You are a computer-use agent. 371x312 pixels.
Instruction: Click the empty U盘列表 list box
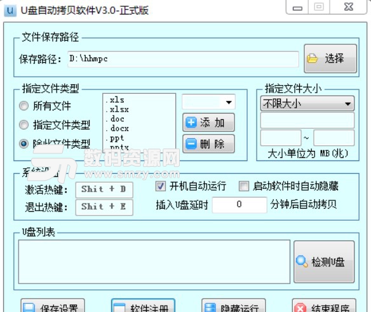point(154,262)
